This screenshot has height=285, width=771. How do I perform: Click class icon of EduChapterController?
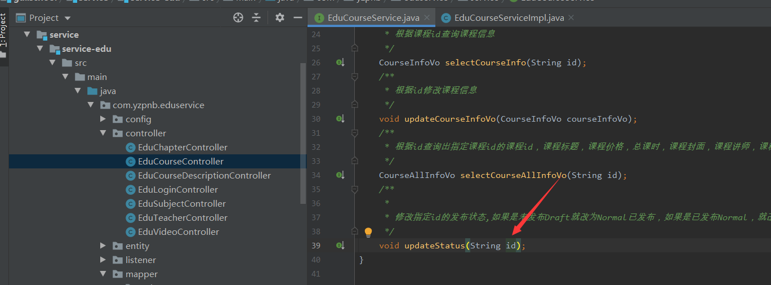(131, 148)
